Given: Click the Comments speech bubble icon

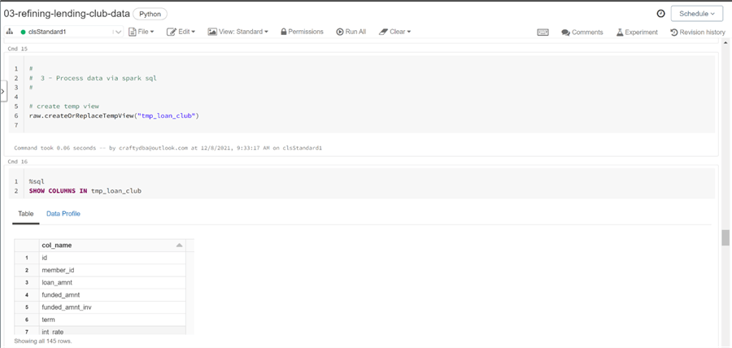Looking at the screenshot, I should pos(566,33).
